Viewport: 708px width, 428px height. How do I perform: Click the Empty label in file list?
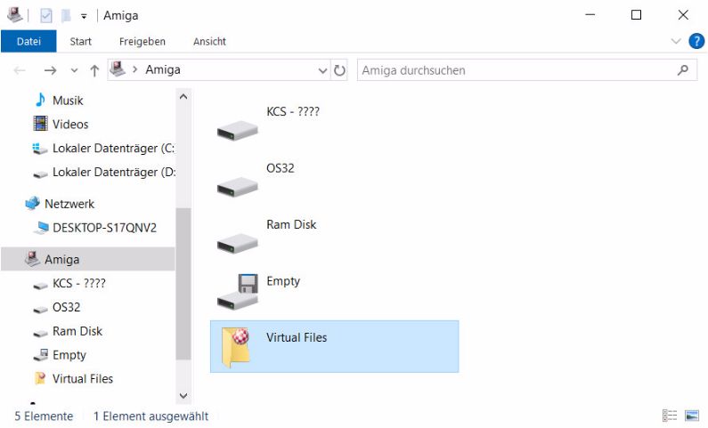coord(283,281)
